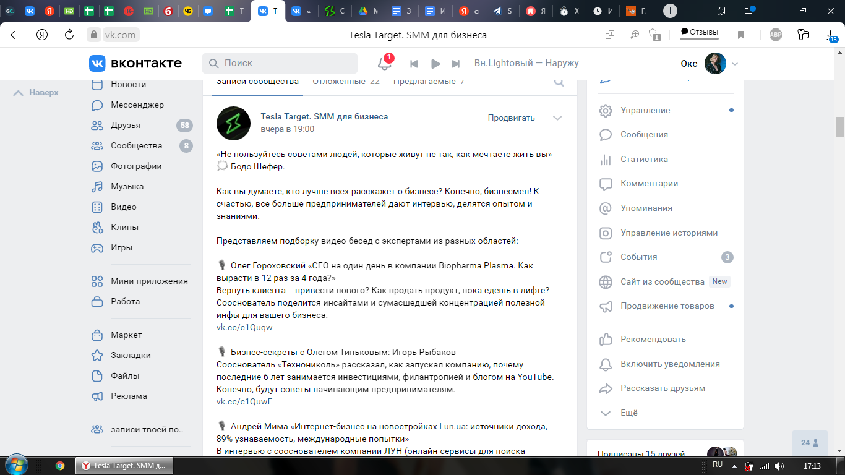845x475 pixels.
Task: Click Продвигать on the post
Action: (511, 118)
